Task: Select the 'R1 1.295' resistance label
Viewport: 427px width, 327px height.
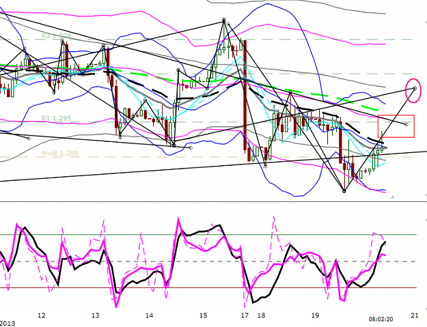Action: coord(56,118)
